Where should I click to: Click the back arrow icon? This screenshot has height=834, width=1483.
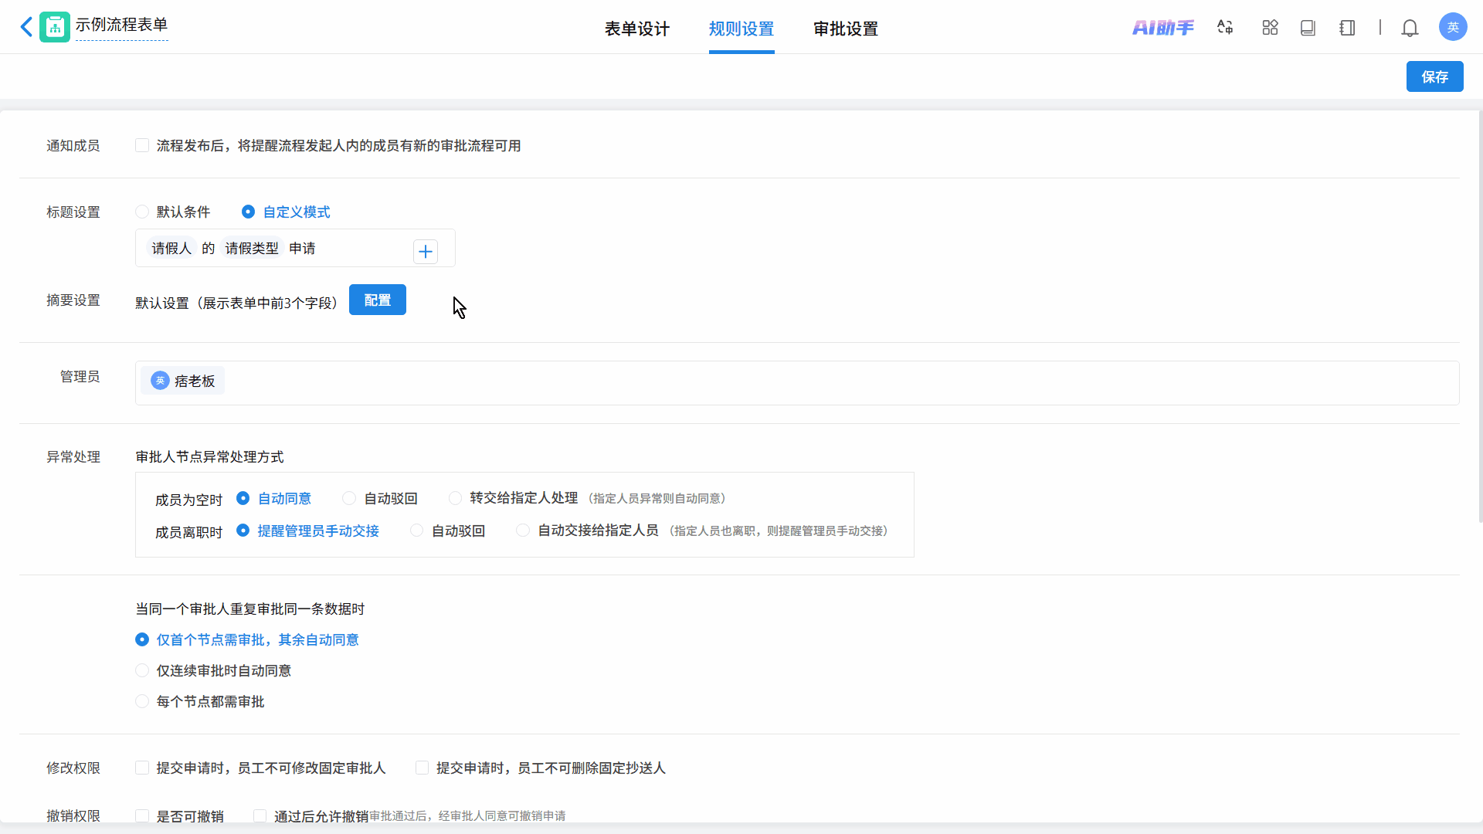tap(26, 27)
